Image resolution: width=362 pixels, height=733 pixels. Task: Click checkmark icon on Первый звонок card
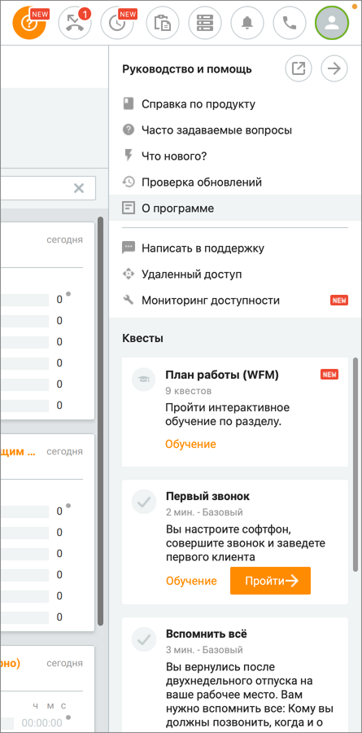tap(144, 503)
